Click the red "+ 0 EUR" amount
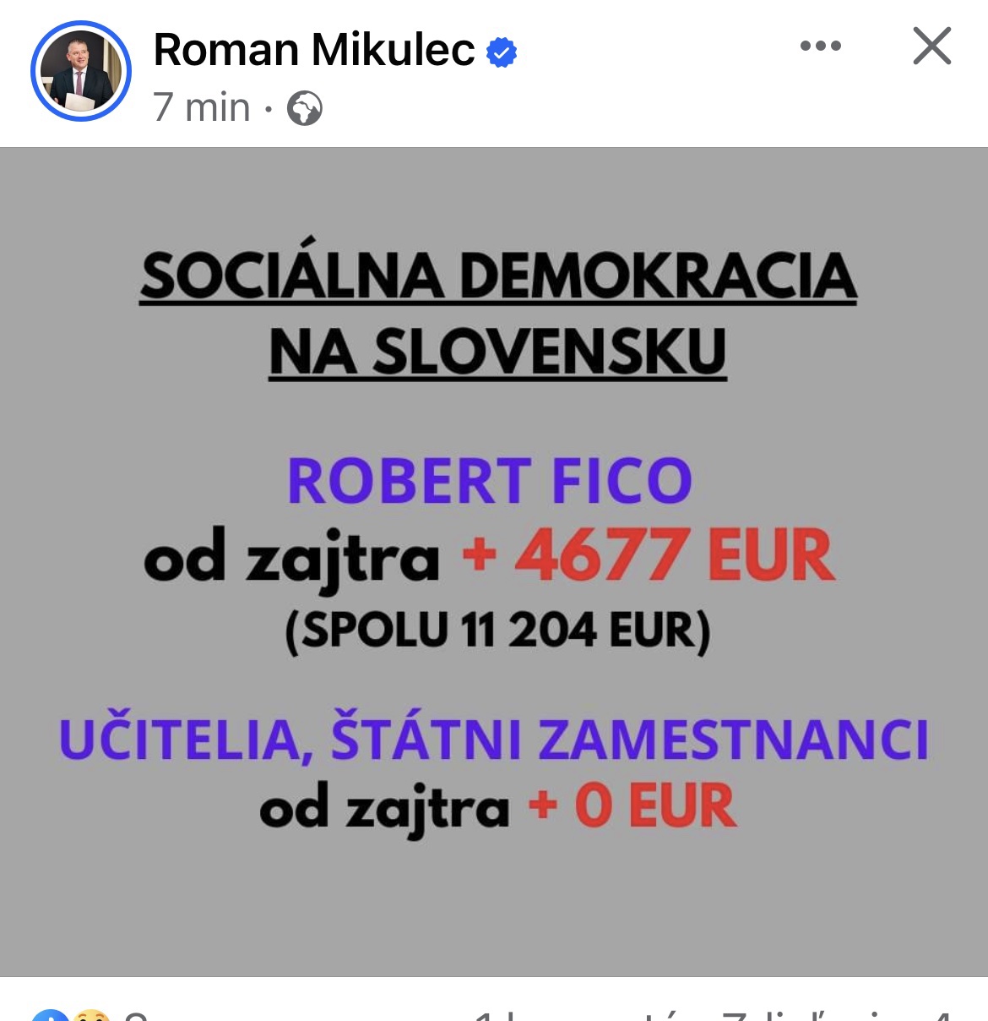The height and width of the screenshot is (1021, 988). tap(632, 806)
